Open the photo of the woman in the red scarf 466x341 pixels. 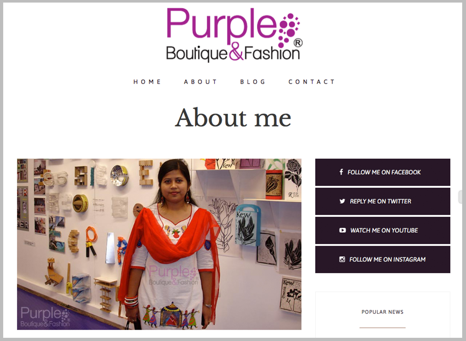(x=159, y=244)
